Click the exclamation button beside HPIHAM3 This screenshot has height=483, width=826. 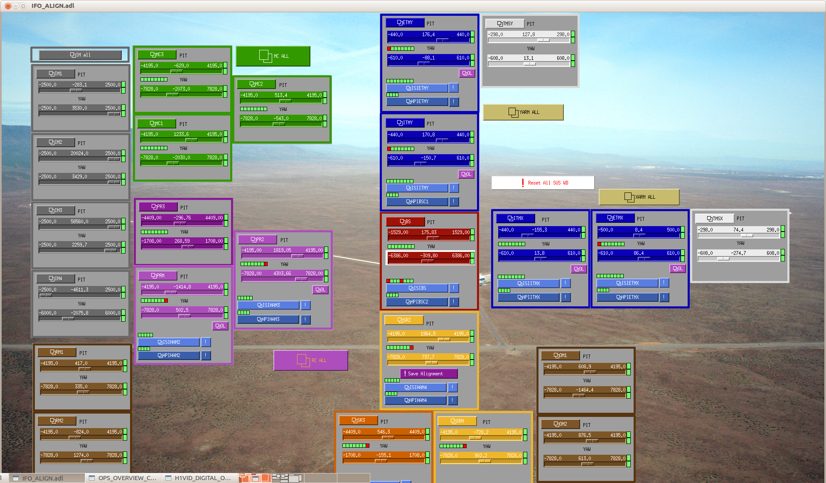pyautogui.click(x=305, y=319)
